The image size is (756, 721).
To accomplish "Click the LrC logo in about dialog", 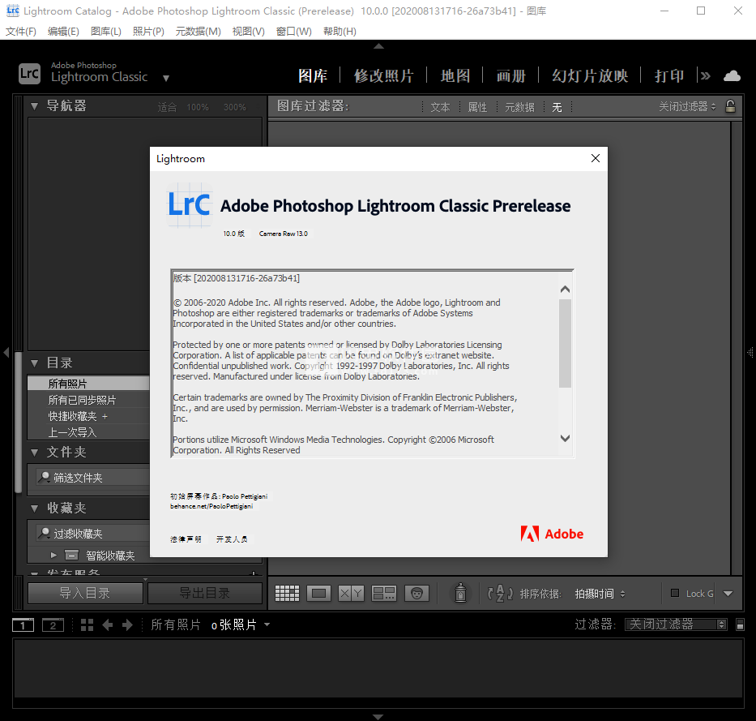I will click(190, 204).
